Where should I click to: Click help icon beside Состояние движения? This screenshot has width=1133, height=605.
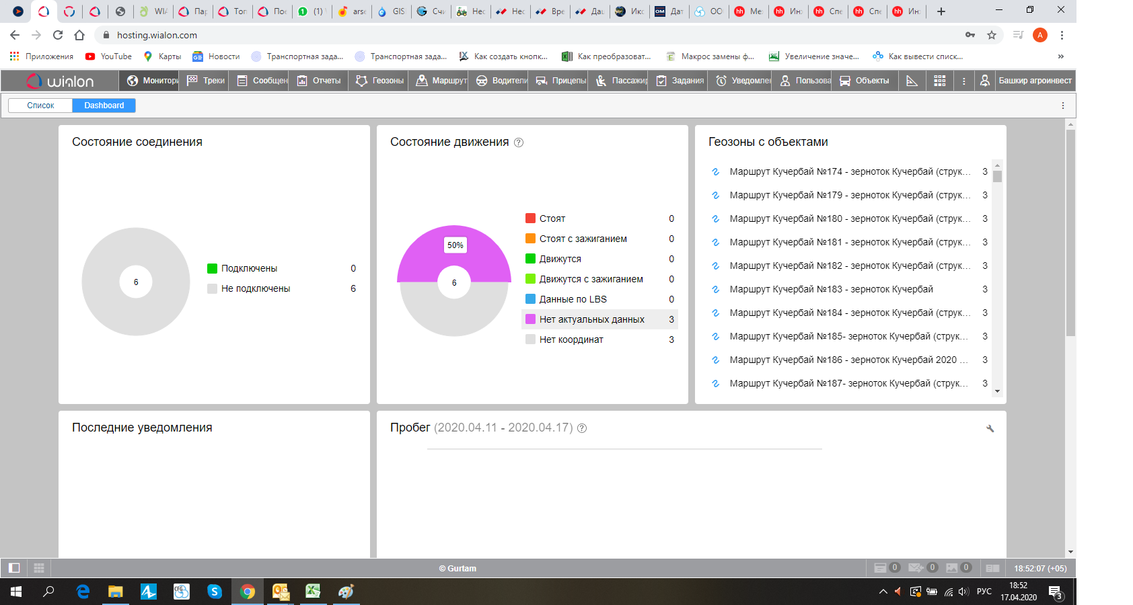(x=519, y=143)
